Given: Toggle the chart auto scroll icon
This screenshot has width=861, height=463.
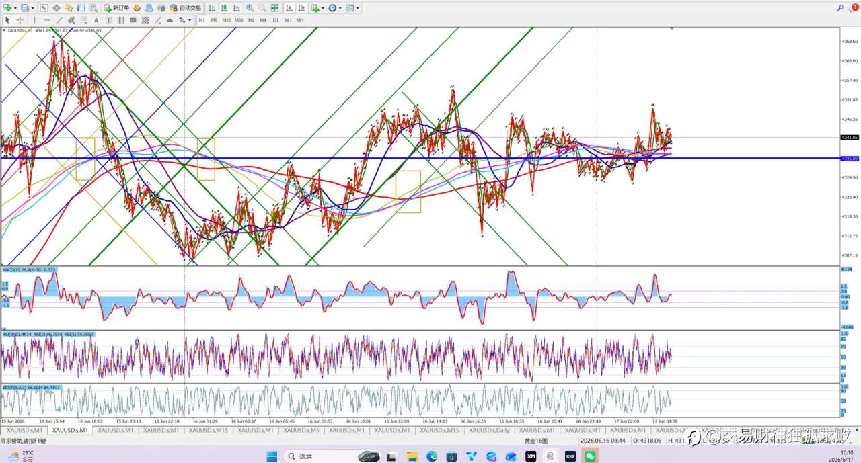Looking at the screenshot, I should [x=289, y=8].
